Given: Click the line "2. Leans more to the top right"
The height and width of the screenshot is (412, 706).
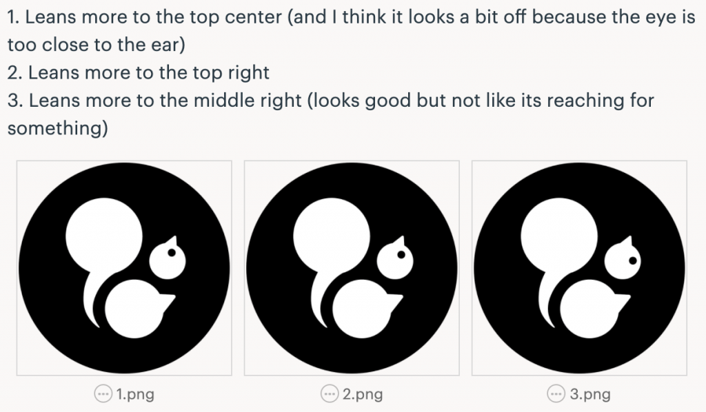Looking at the screenshot, I should click(x=138, y=72).
